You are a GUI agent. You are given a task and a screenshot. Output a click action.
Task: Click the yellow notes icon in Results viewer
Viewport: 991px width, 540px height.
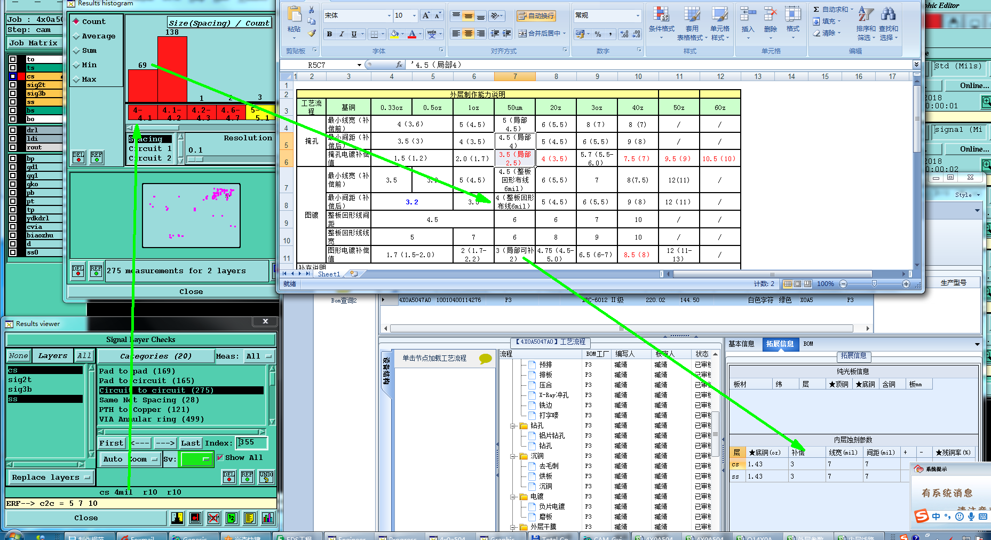point(250,518)
